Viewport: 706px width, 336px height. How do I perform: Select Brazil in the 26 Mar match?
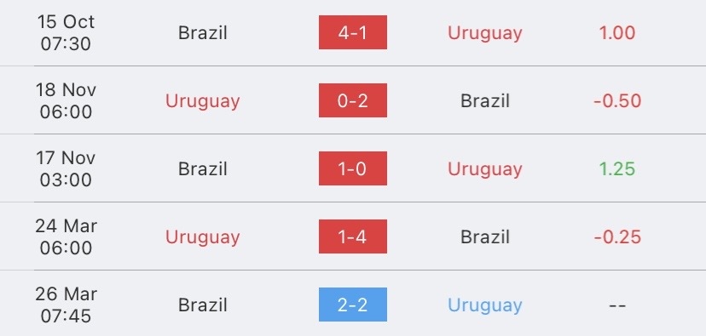coord(203,305)
